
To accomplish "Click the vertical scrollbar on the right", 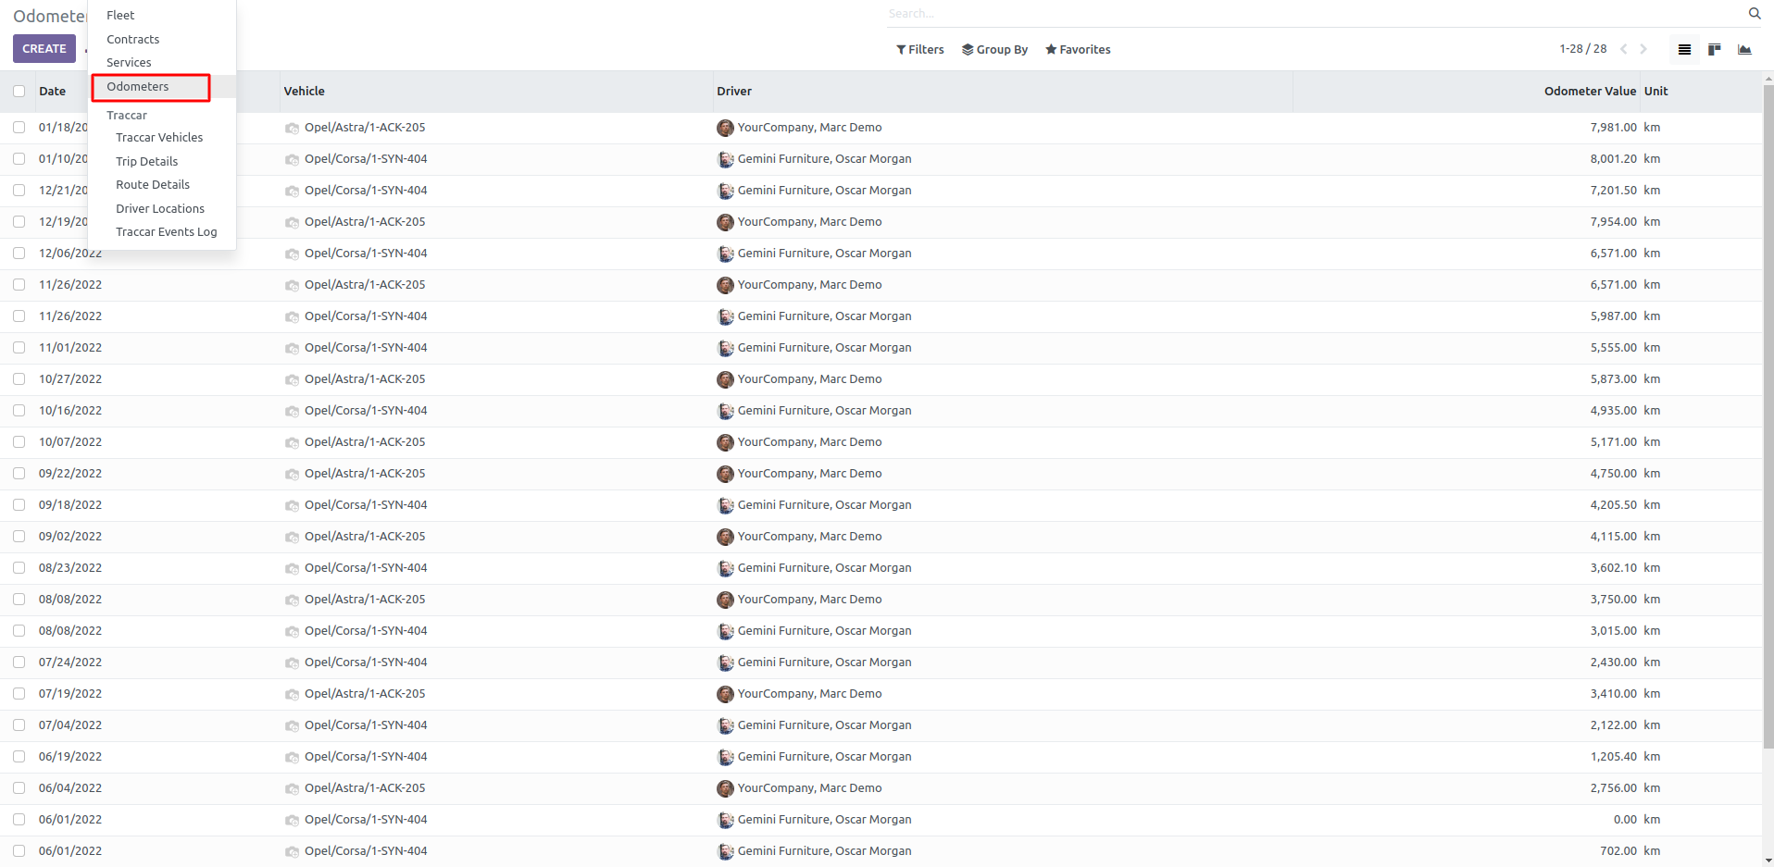I will pyautogui.click(x=1768, y=416).
